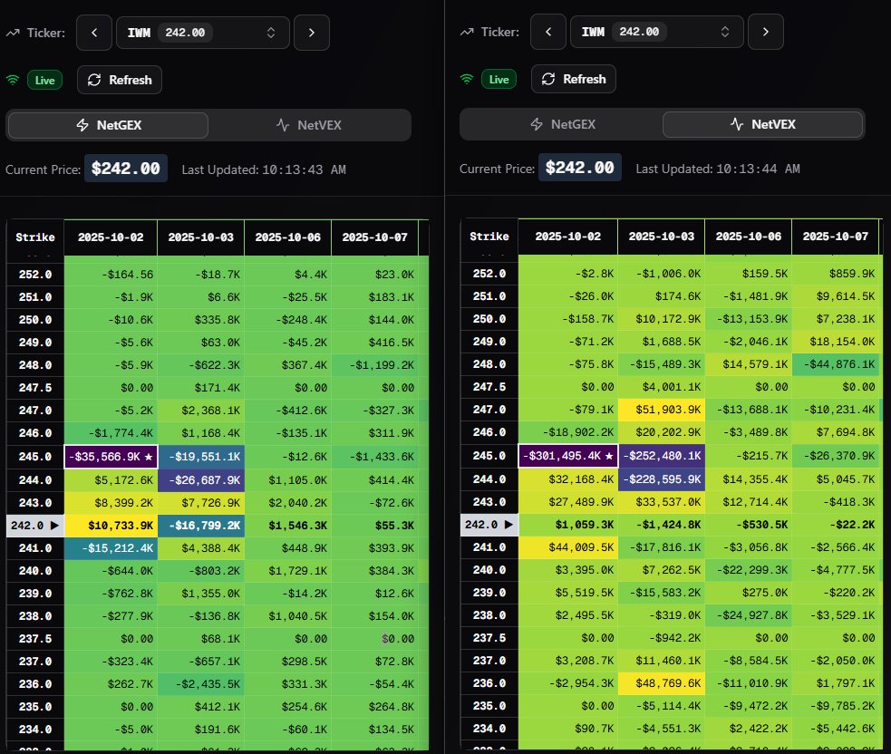Click cell $44,009.5K at strike 241
The width and height of the screenshot is (891, 754).
pyautogui.click(x=568, y=547)
